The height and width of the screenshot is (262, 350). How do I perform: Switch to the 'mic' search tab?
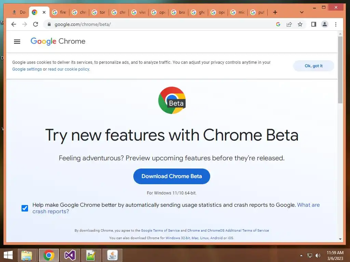pyautogui.click(x=238, y=12)
